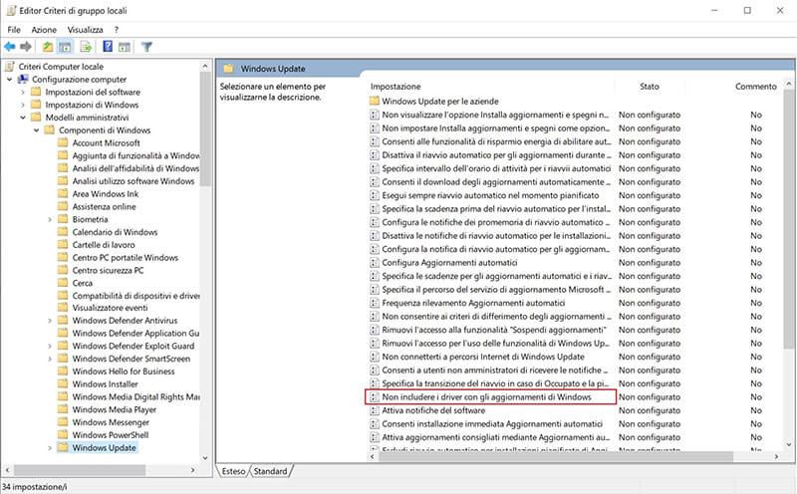Click the settings list scroll down arrow
The width and height of the screenshot is (797, 494).
point(789,445)
